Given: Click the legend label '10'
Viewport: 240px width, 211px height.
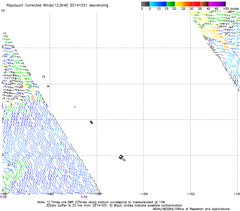Looking at the screenshot, I should click(159, 9).
